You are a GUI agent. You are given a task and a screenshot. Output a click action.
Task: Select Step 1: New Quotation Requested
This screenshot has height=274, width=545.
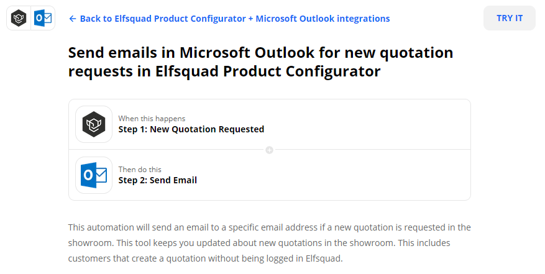(x=191, y=129)
